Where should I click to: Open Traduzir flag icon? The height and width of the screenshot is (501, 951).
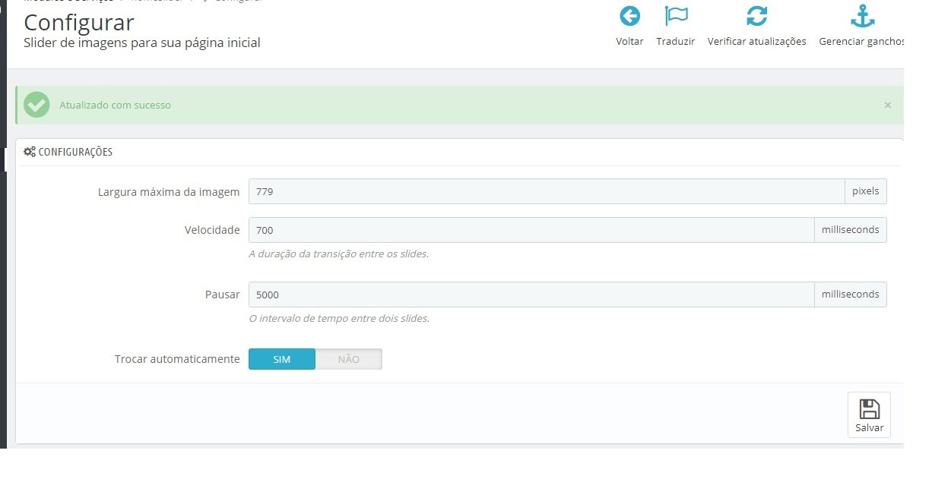(676, 16)
